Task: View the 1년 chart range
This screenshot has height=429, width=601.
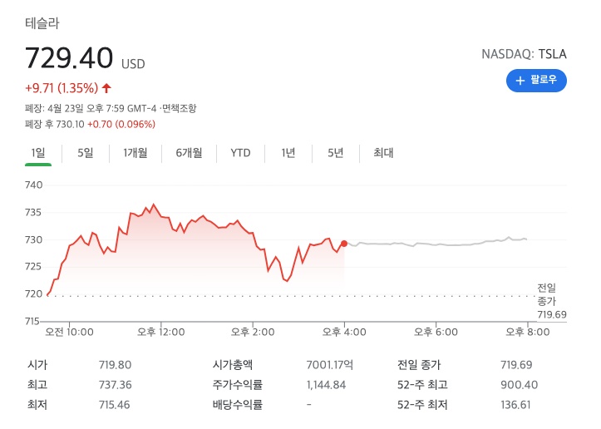Action: (x=288, y=152)
